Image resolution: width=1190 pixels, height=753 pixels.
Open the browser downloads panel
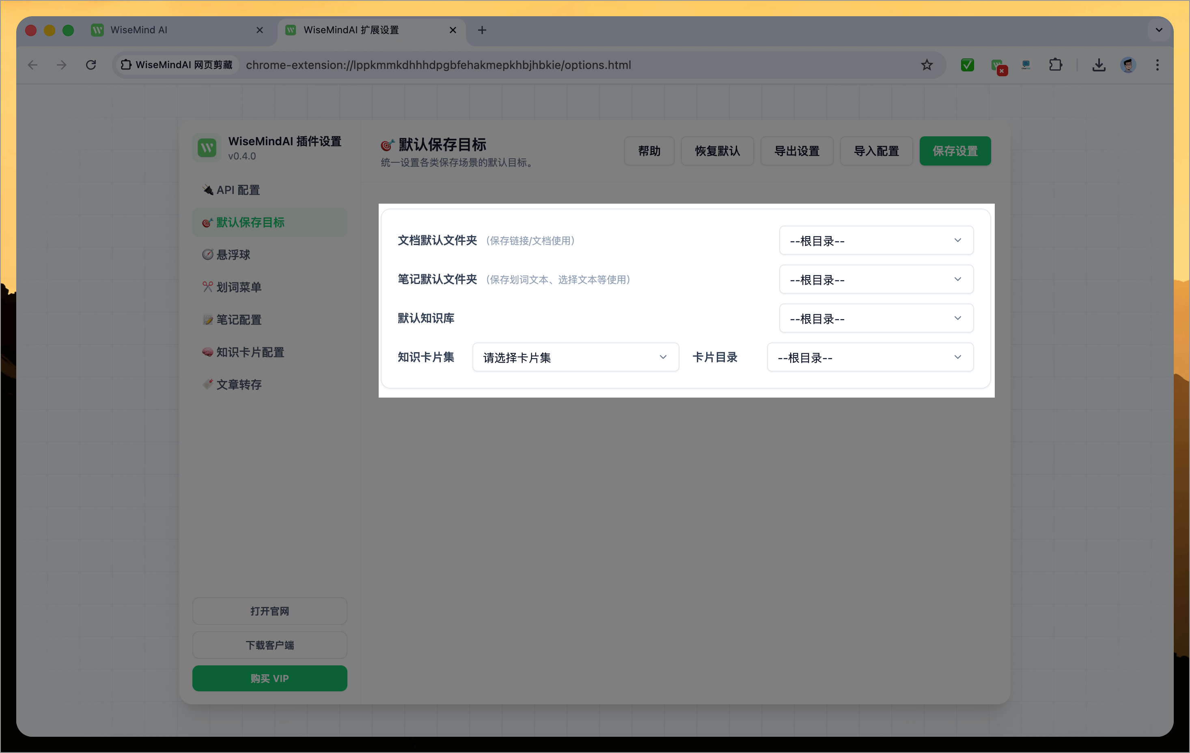tap(1099, 65)
